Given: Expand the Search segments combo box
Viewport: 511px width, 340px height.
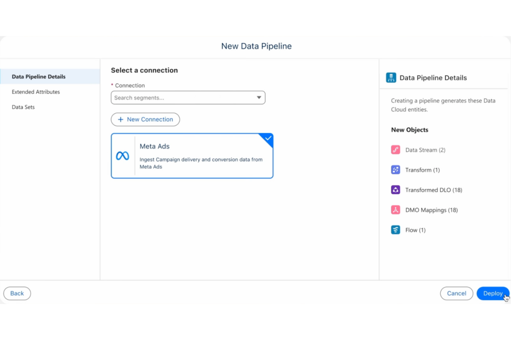Looking at the screenshot, I should tap(259, 97).
